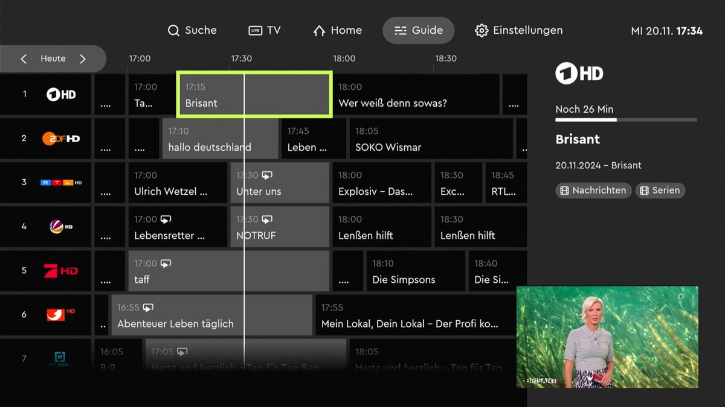
Task: Select ProSieben HD channel logo
Action: (x=62, y=270)
